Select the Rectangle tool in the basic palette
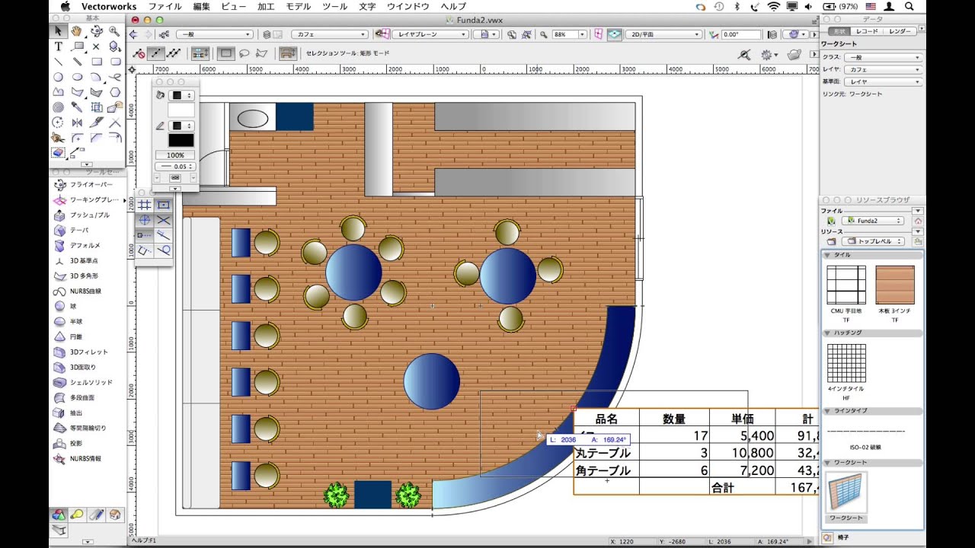The width and height of the screenshot is (975, 548). pyautogui.click(x=97, y=62)
